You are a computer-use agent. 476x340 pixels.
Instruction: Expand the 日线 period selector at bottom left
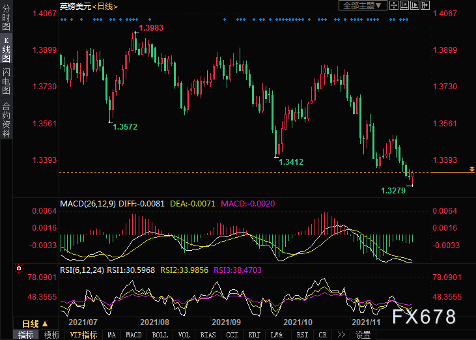coord(35,324)
